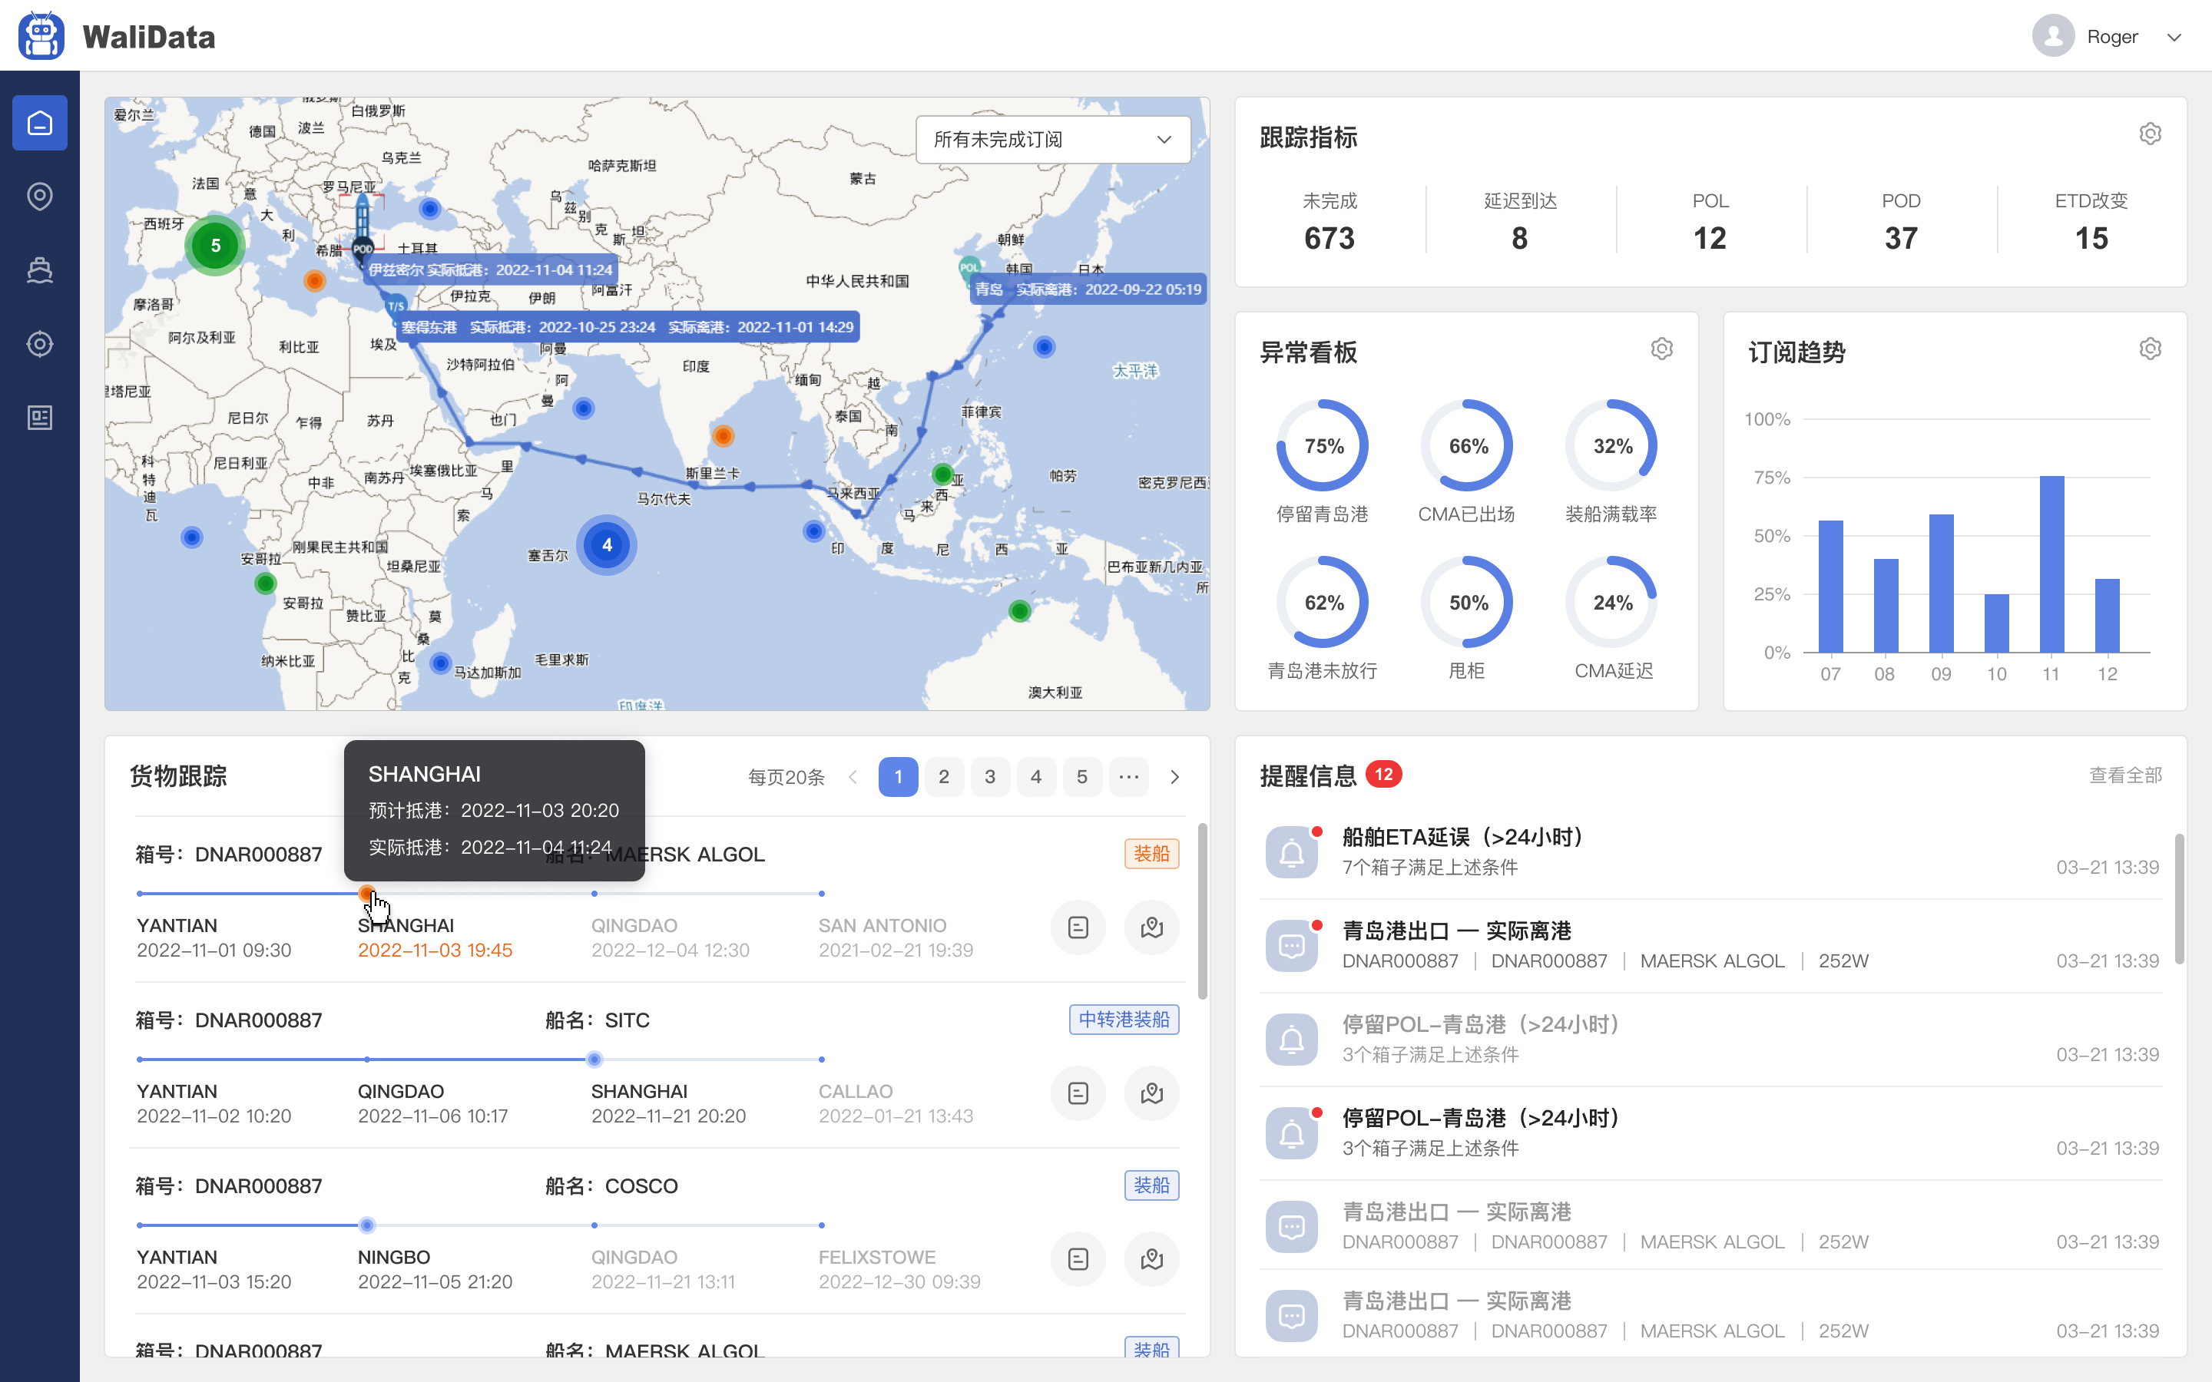Go to page 4 of cargo tracking
Viewport: 2212px width, 1382px height.
(1035, 777)
